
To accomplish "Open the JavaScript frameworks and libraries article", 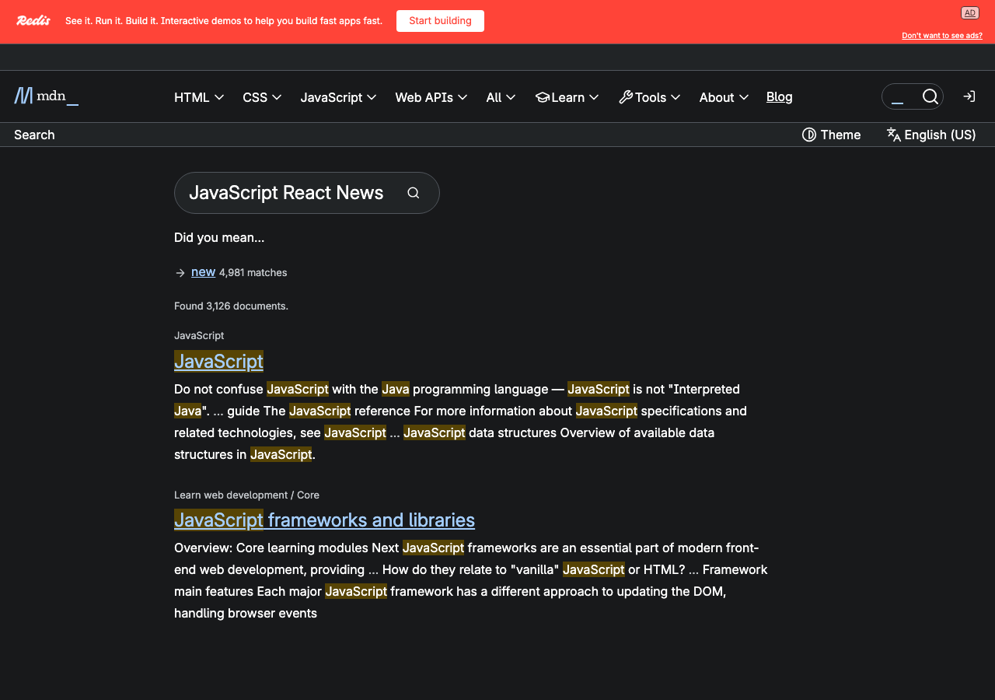I will pyautogui.click(x=324, y=520).
